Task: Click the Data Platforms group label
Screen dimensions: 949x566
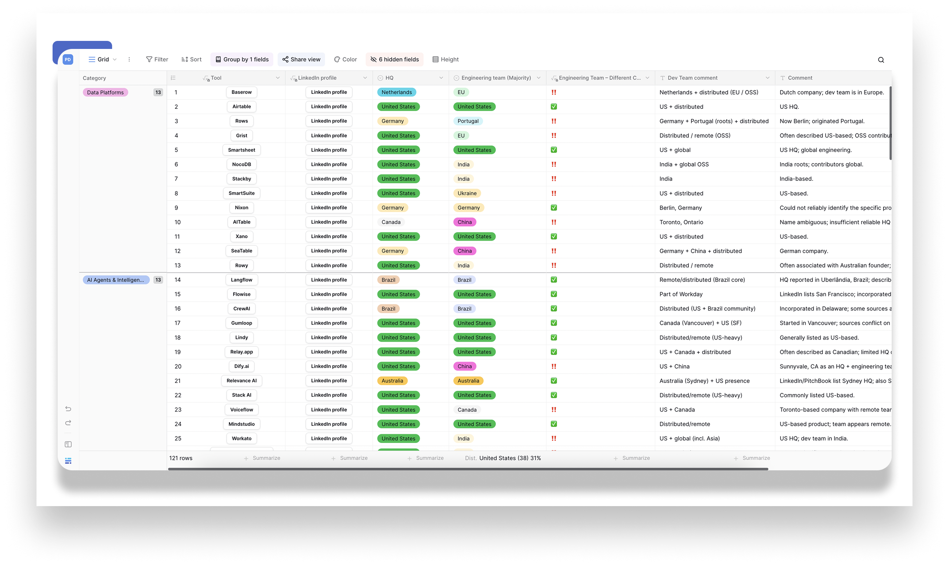Action: 105,92
